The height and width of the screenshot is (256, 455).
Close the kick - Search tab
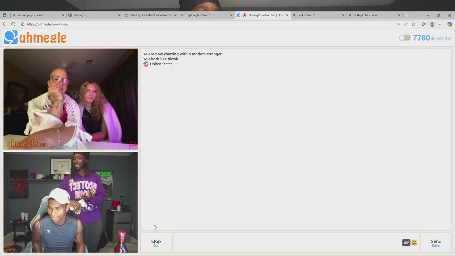pyautogui.click(x=343, y=15)
